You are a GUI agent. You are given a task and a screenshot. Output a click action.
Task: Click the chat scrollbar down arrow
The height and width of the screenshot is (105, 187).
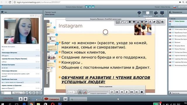tap(41, 90)
